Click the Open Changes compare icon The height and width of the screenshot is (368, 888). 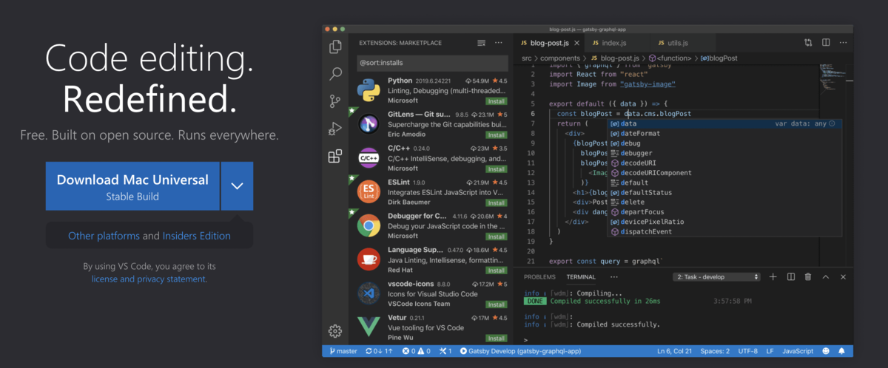click(808, 43)
